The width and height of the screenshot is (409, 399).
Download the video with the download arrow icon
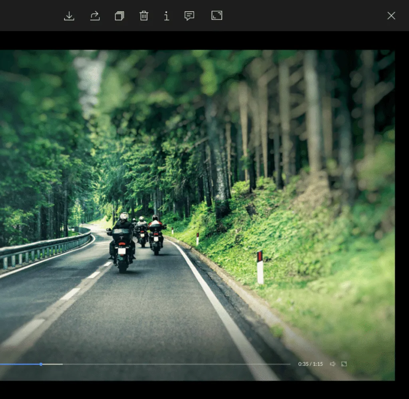tap(69, 16)
